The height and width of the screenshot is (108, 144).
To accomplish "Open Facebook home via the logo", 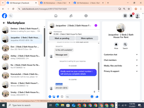I will (x=5, y=16).
